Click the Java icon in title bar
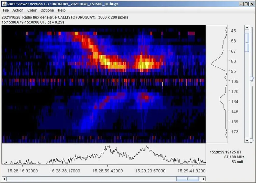This screenshot has width=256, height=183. (4, 4)
